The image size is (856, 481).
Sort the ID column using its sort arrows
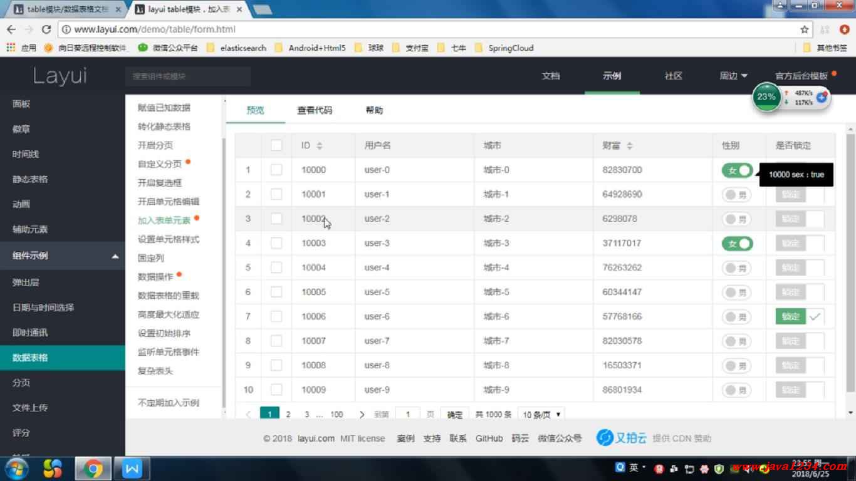[320, 146]
